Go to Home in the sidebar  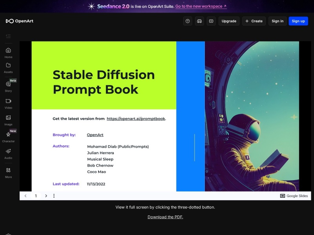click(8, 53)
